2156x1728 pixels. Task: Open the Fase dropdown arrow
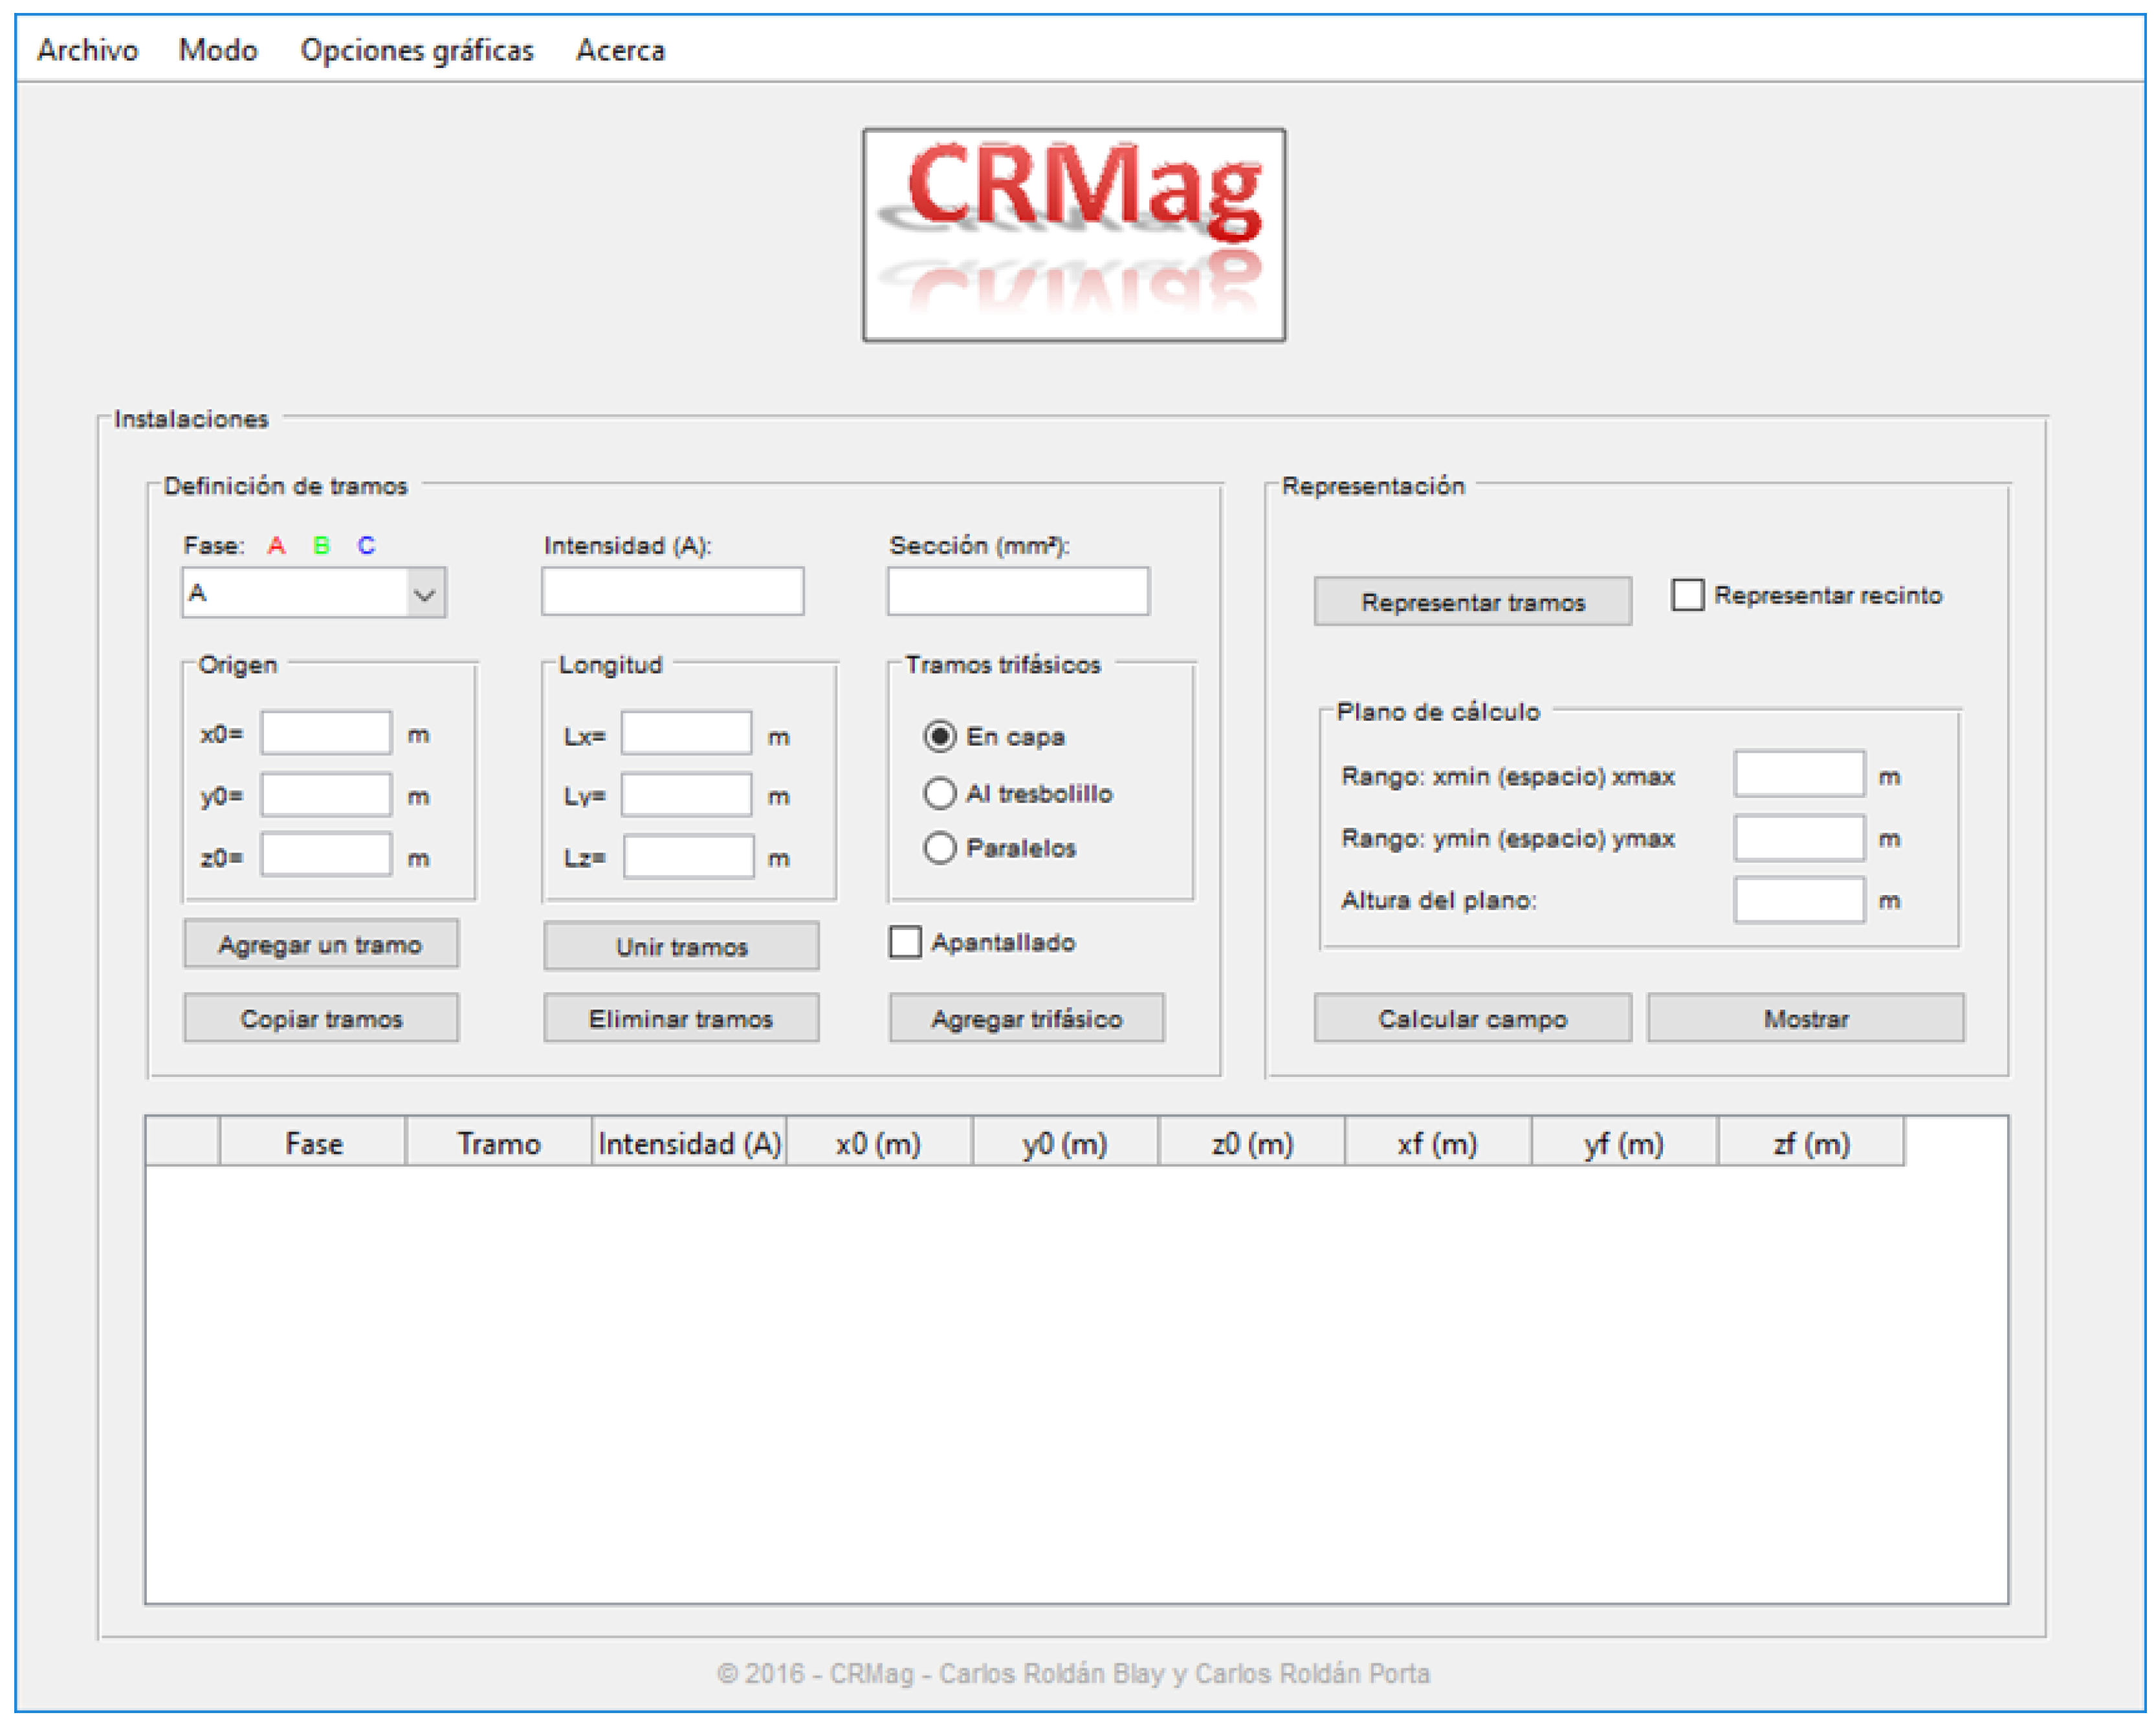[x=424, y=594]
